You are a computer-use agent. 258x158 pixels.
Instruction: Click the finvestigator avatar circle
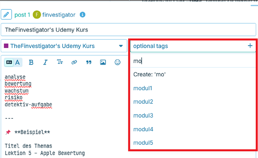(37, 15)
